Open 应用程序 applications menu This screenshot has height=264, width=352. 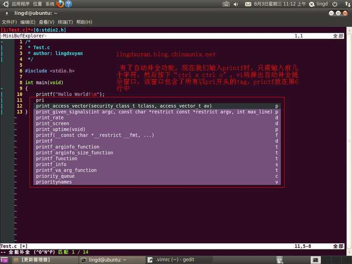[x=21, y=4]
